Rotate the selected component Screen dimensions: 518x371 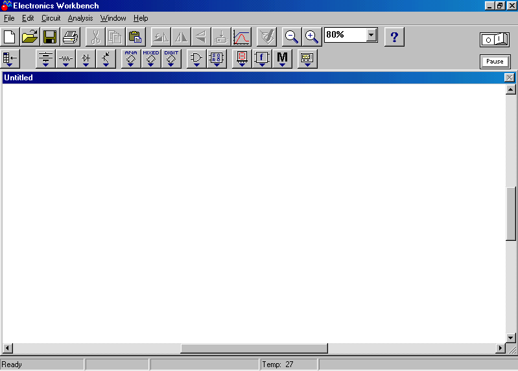161,37
